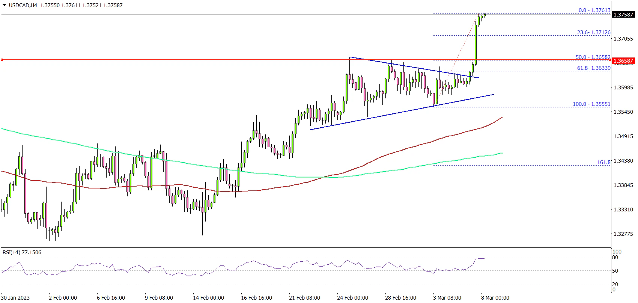638x303 pixels.
Task: Click the 14 Feb 00:00 time axis label
Action: click(x=208, y=298)
